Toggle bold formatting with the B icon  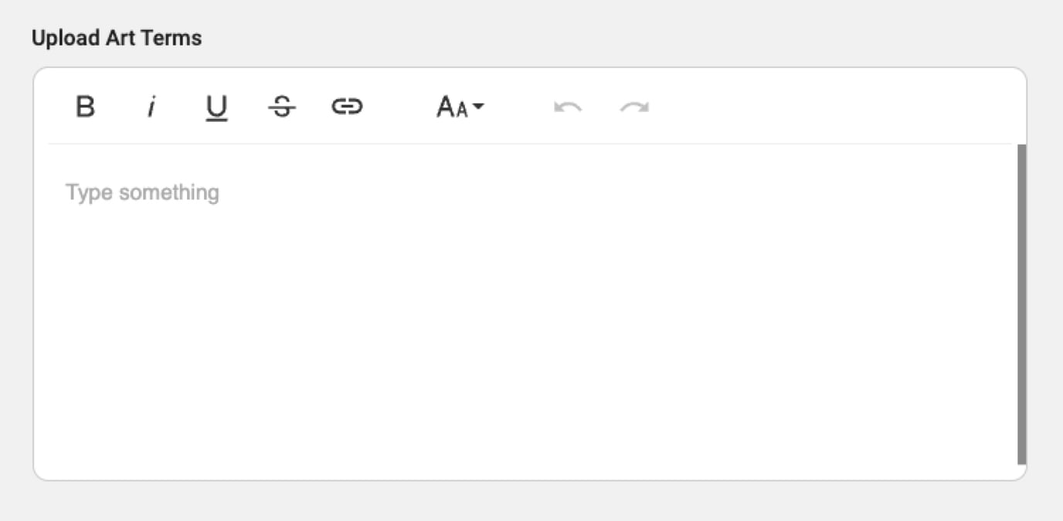pos(85,107)
